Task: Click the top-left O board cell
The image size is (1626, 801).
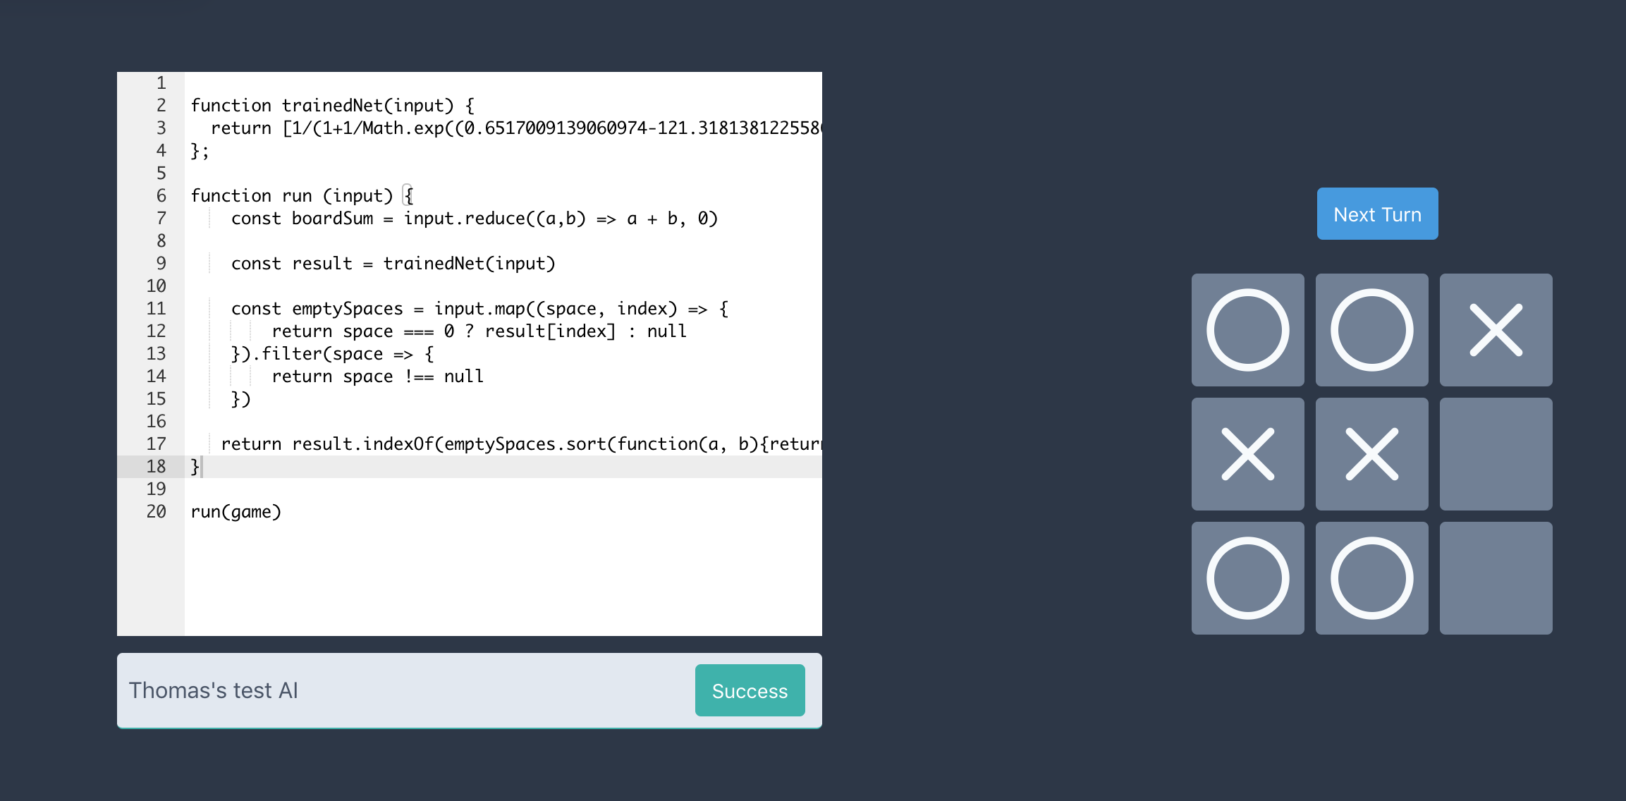Action: pos(1247,330)
